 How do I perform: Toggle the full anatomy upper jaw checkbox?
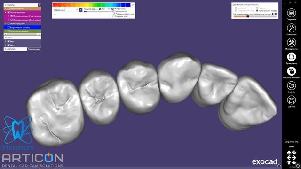(11, 20)
